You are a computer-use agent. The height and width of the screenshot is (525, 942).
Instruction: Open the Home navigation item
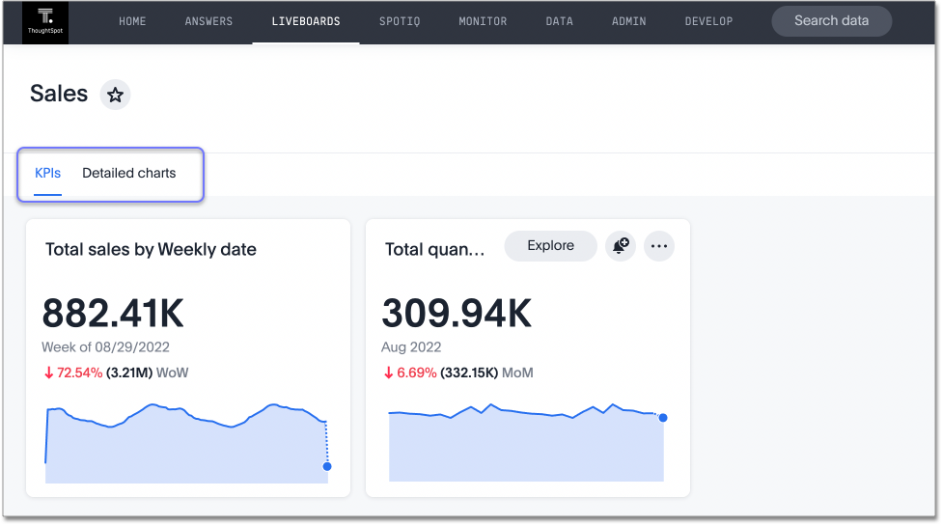coord(132,21)
